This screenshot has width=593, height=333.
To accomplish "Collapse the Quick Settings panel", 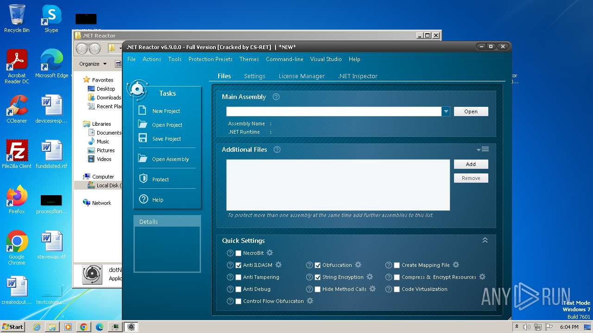I will 485,240.
